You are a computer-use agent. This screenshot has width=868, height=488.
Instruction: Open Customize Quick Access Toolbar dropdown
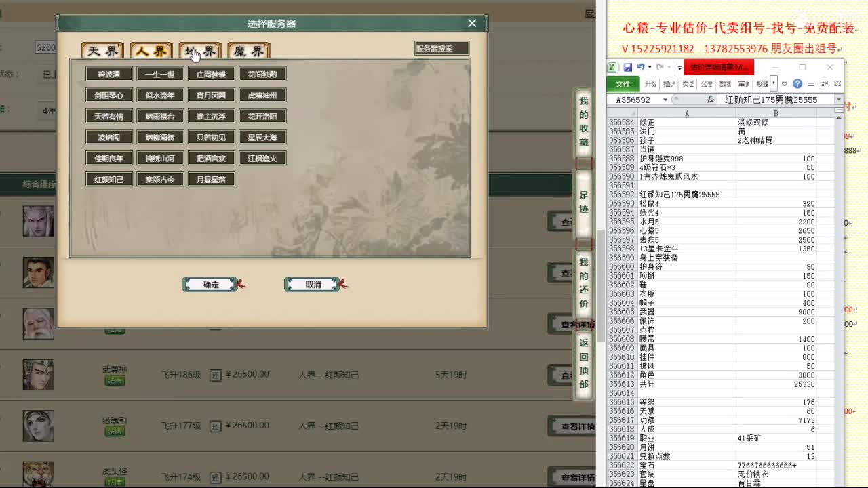(x=679, y=68)
